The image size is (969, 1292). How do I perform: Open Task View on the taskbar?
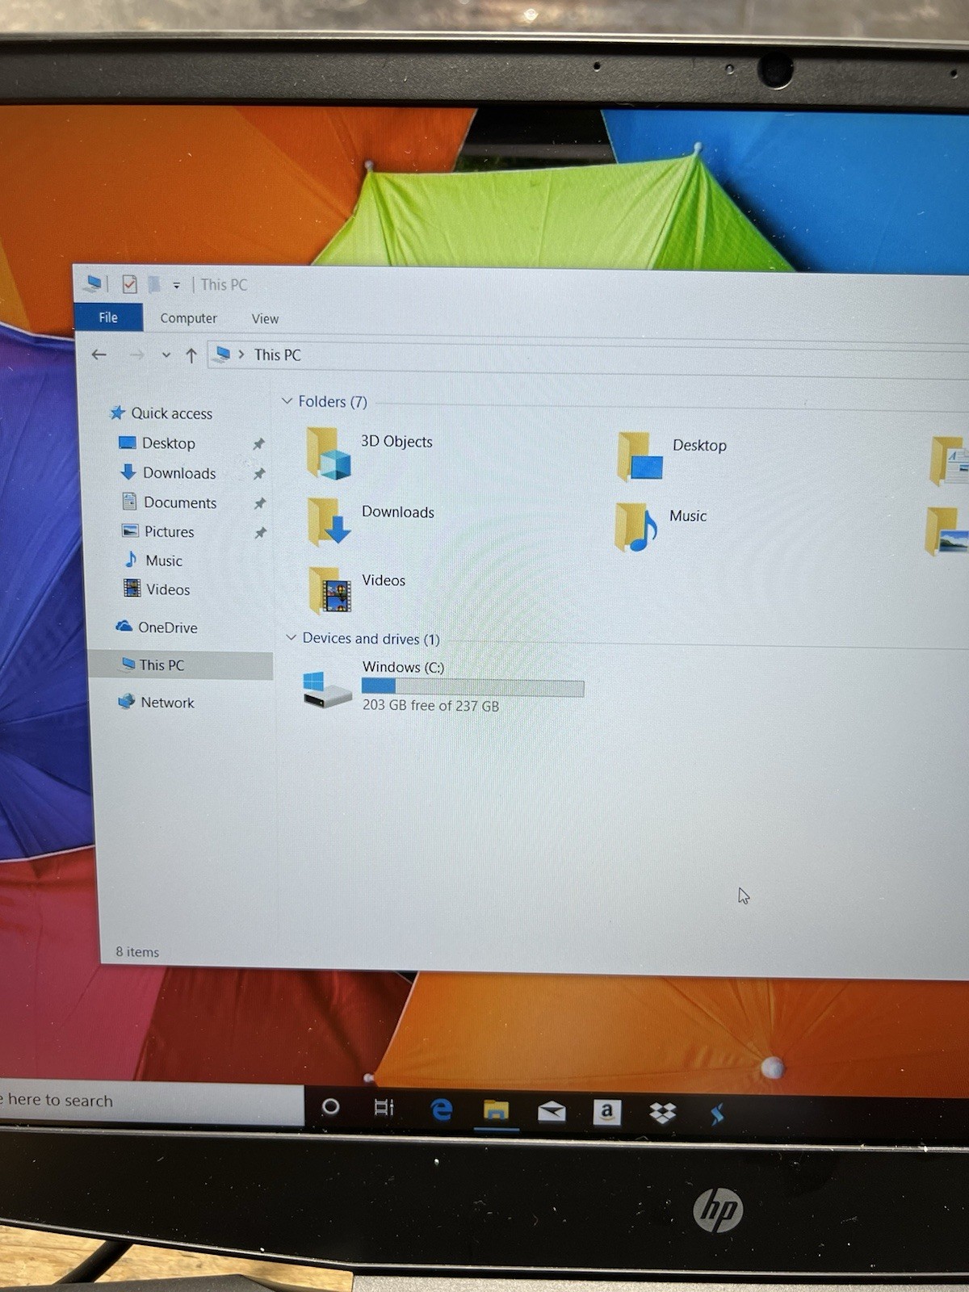384,1107
